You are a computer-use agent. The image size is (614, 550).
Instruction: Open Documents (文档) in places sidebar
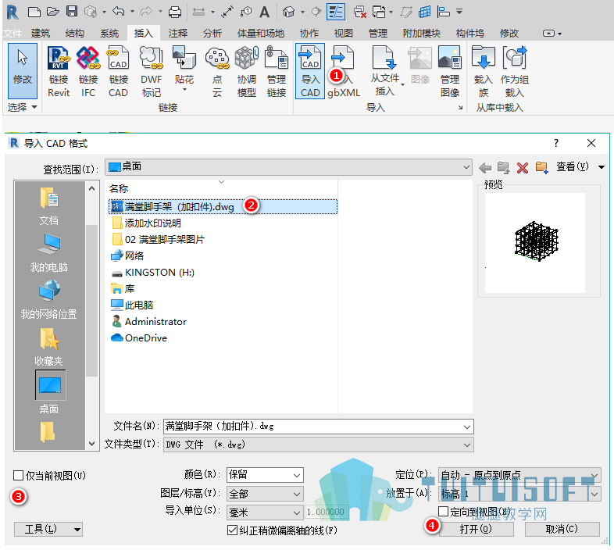point(49,206)
